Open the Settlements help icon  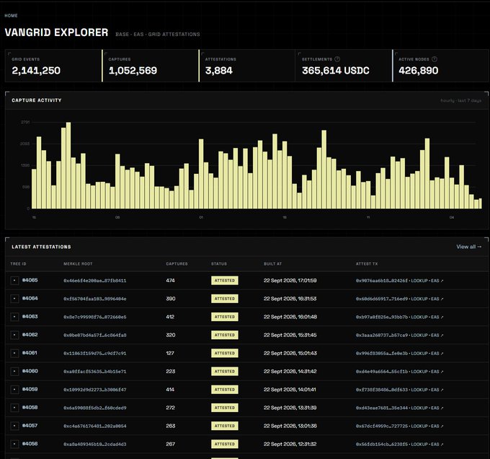[337, 59]
